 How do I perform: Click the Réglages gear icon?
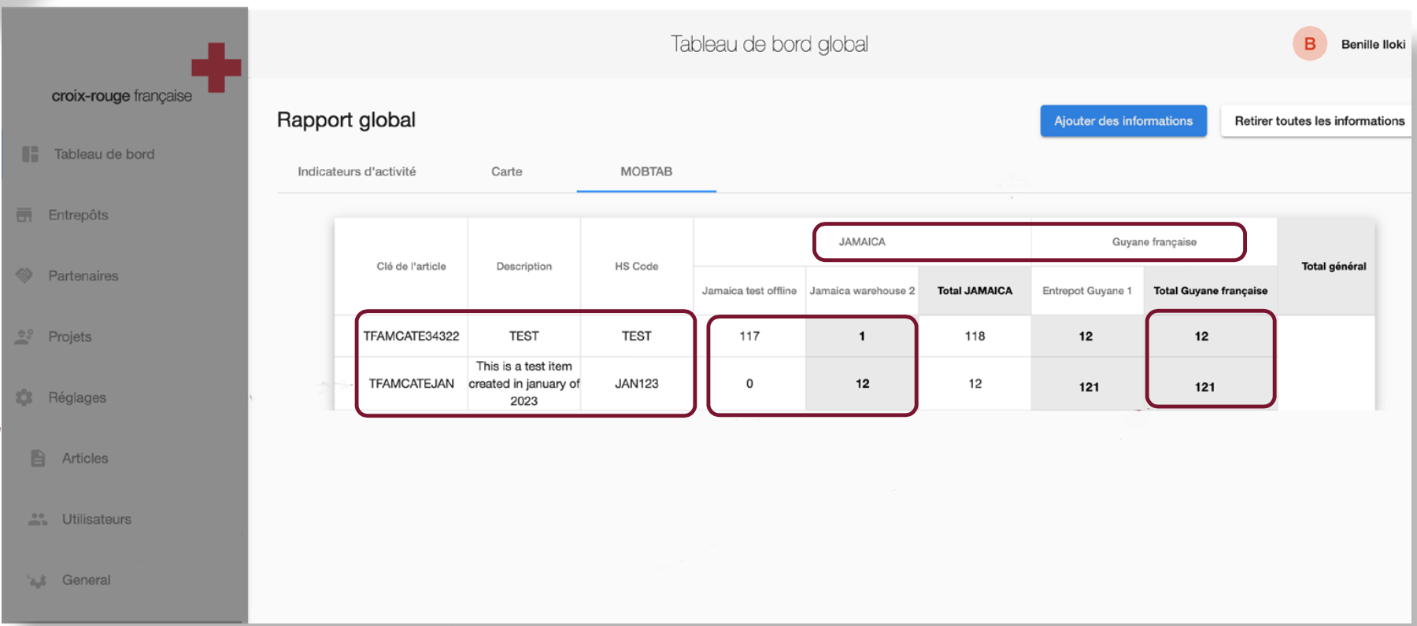click(24, 397)
